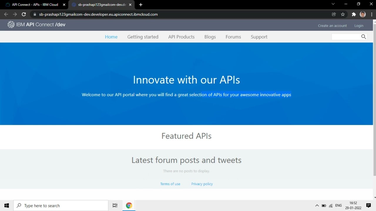
Task: Open the Support menu item
Action: [x=259, y=37]
